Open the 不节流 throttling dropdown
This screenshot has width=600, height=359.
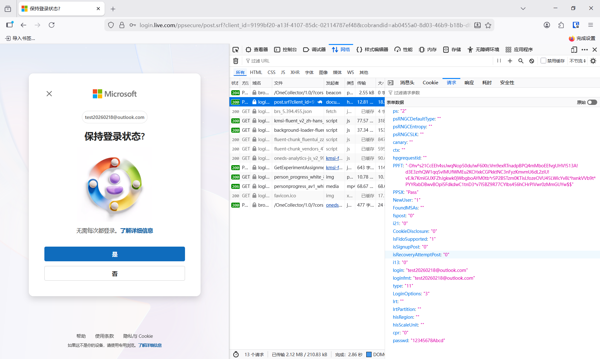pos(577,61)
